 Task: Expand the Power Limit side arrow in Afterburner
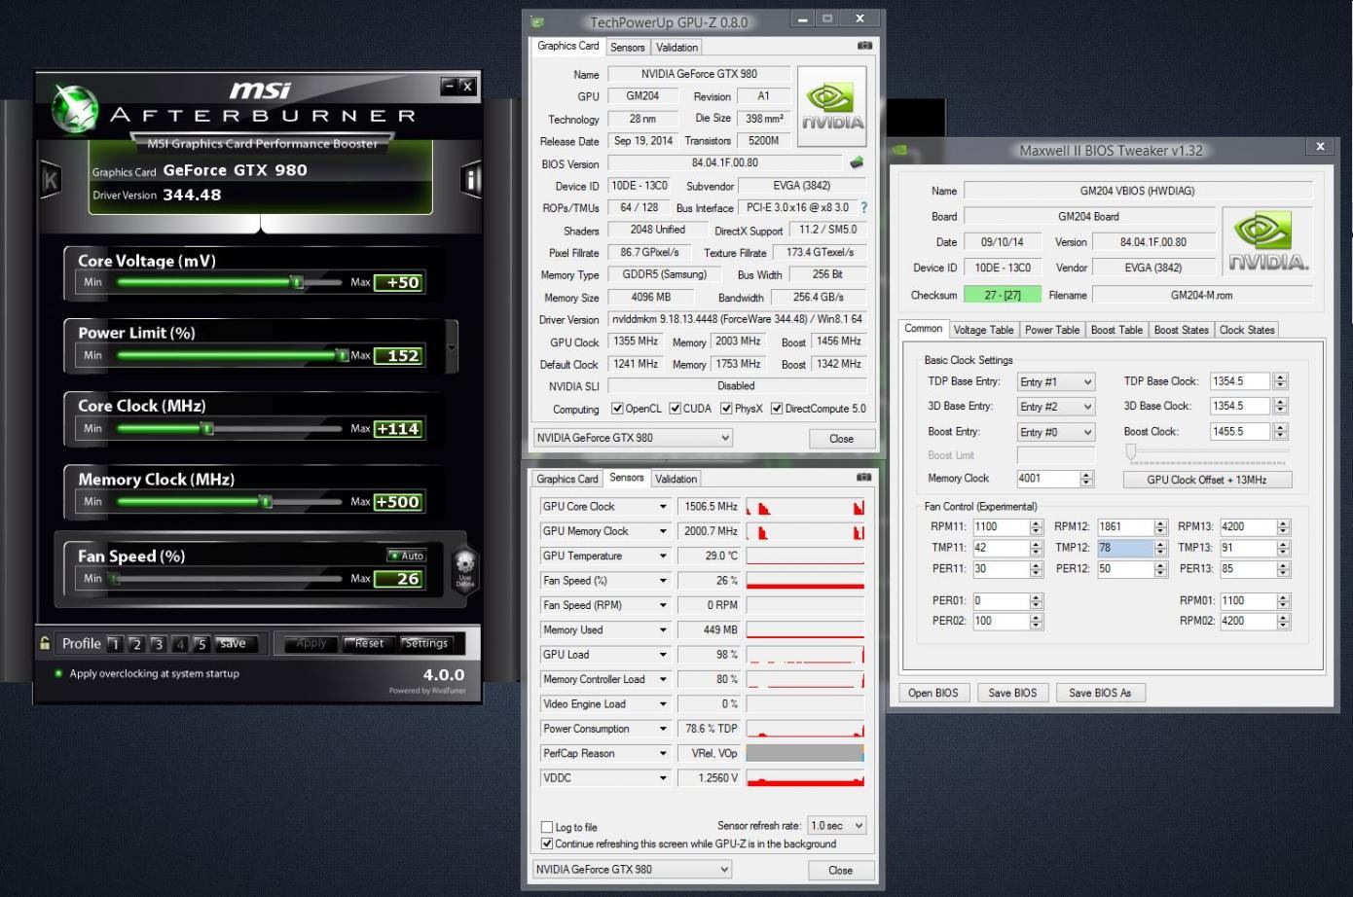click(452, 347)
